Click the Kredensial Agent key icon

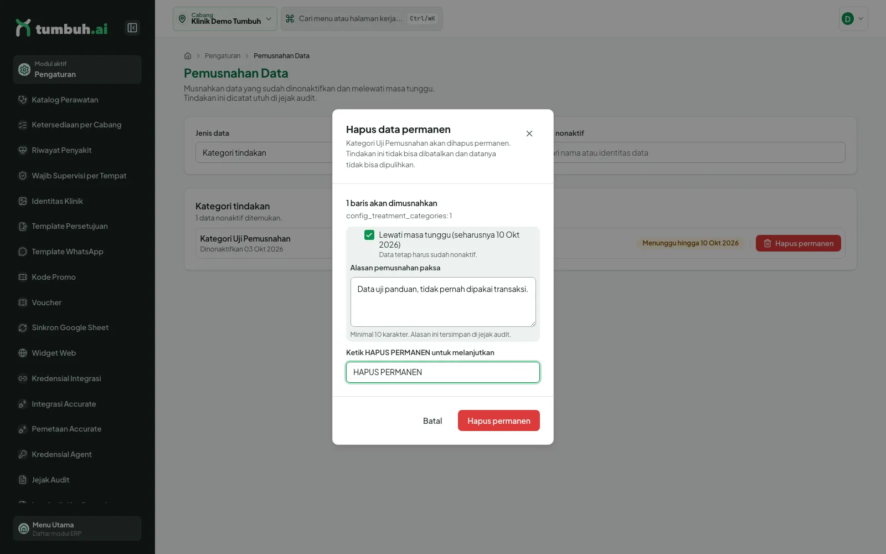coord(23,454)
